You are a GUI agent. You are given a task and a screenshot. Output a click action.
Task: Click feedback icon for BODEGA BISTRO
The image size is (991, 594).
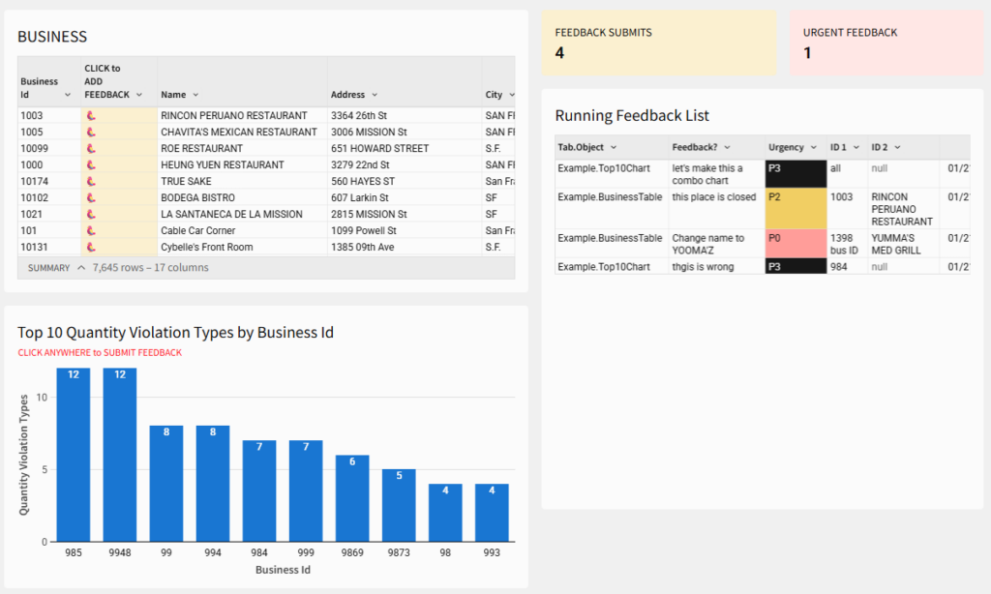click(91, 198)
